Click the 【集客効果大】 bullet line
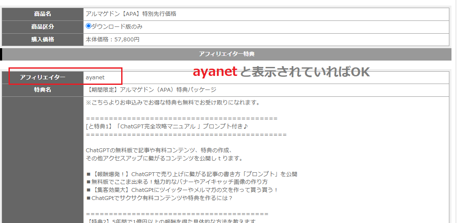The image size is (463, 223). [x=182, y=190]
